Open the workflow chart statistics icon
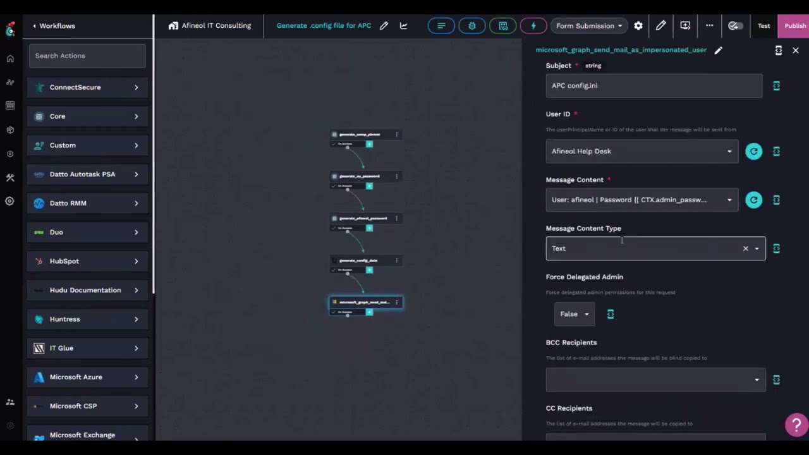 click(403, 26)
